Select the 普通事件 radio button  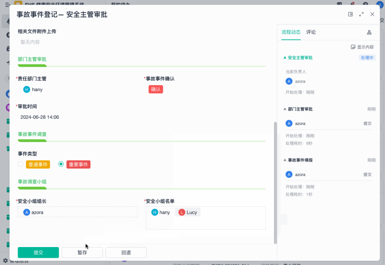pyautogui.click(x=21, y=164)
